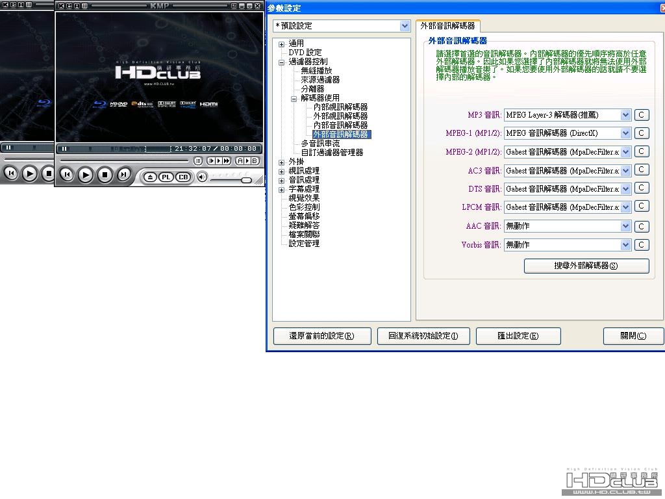The image size is (665, 499).
Task: Click the normal playback speed icon in front KMP
Action: (219, 161)
